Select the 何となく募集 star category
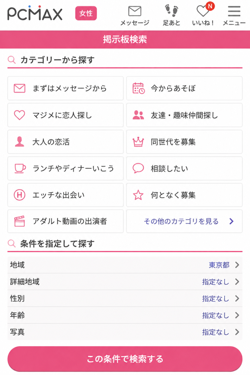 tap(184, 195)
